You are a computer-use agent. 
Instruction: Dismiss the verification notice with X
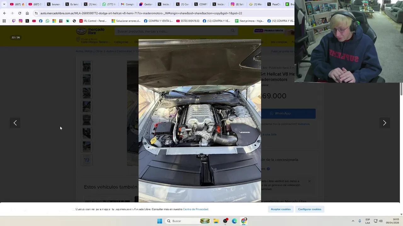click(x=309, y=181)
